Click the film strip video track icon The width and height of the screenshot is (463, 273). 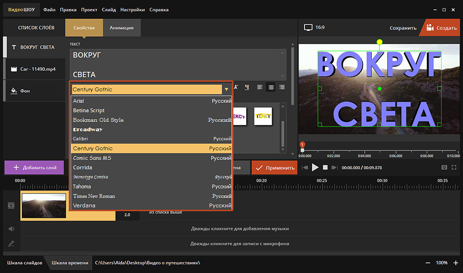tap(11, 205)
